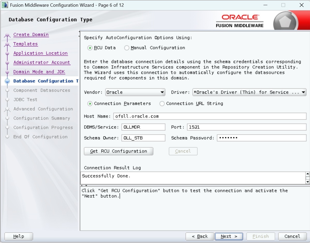Click the help message text area
The height and width of the screenshot is (244, 310).
[x=195, y=209]
